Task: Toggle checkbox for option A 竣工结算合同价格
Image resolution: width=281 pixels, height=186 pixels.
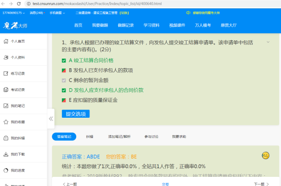Action: tap(64, 61)
